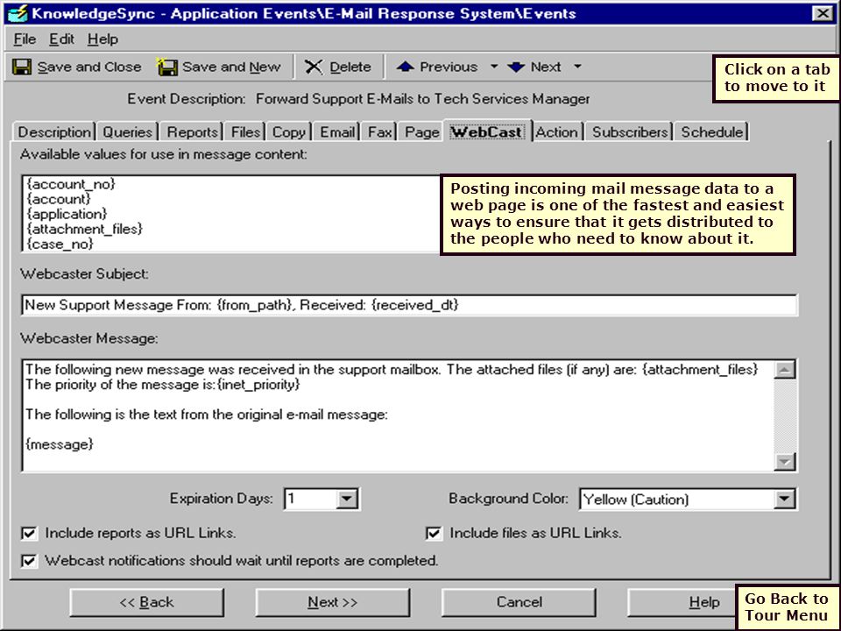The height and width of the screenshot is (631, 841).
Task: Click the Previous up-arrow icon
Action: pyautogui.click(x=405, y=67)
